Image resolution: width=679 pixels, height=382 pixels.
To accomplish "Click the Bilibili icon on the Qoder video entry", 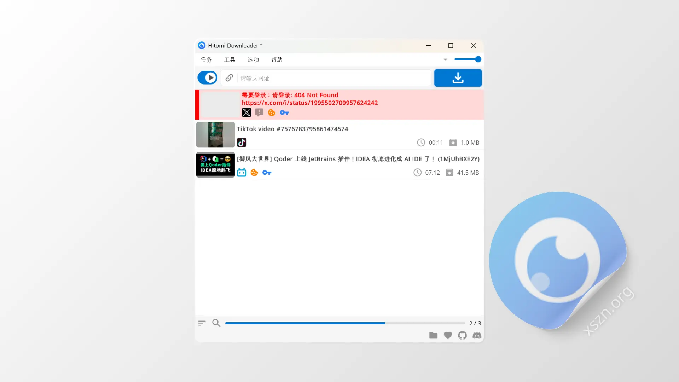I will (242, 173).
